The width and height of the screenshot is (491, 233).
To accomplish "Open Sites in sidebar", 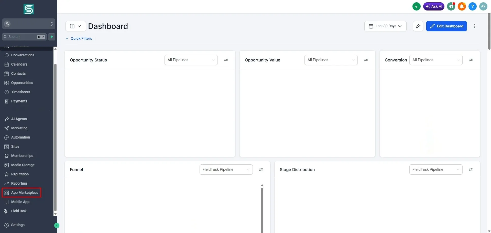I will (15, 147).
